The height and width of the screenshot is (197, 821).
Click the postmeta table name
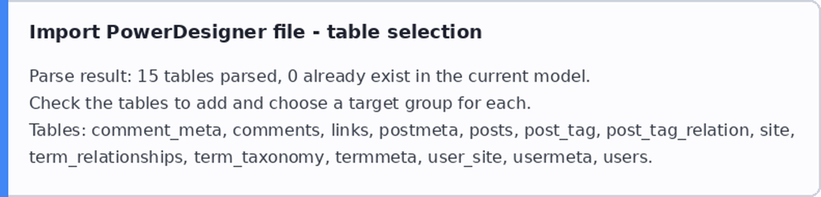click(418, 131)
